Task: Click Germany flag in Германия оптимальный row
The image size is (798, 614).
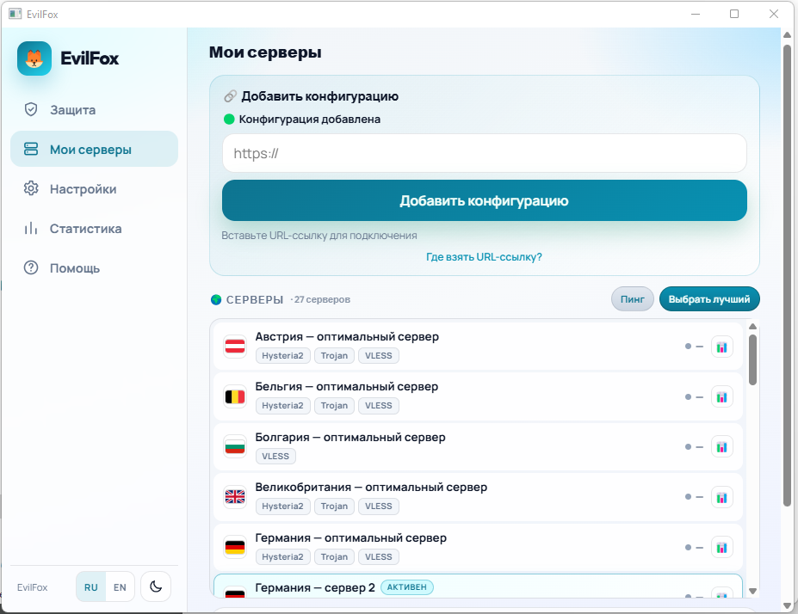Action: (x=235, y=547)
